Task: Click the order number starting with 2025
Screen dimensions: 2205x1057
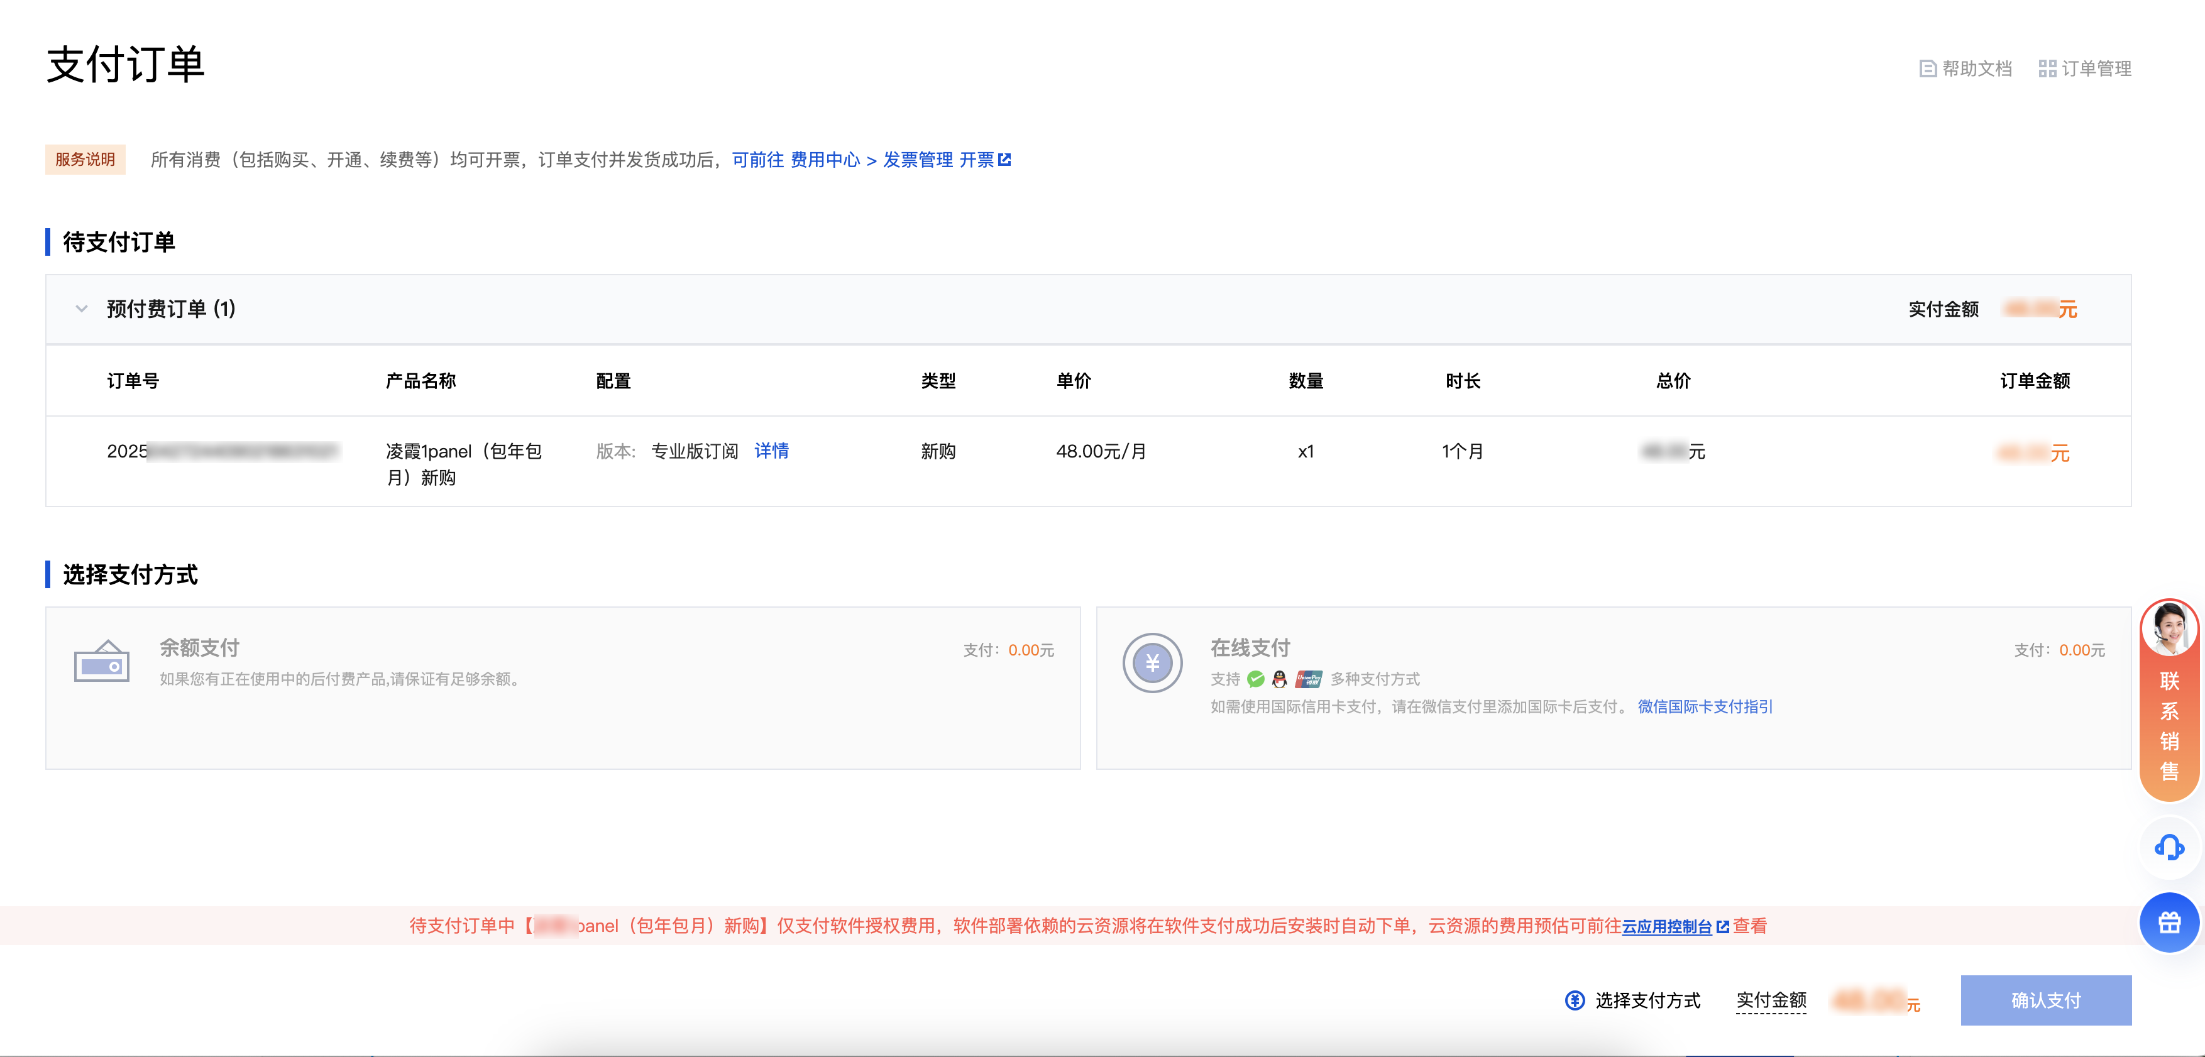Action: (223, 451)
